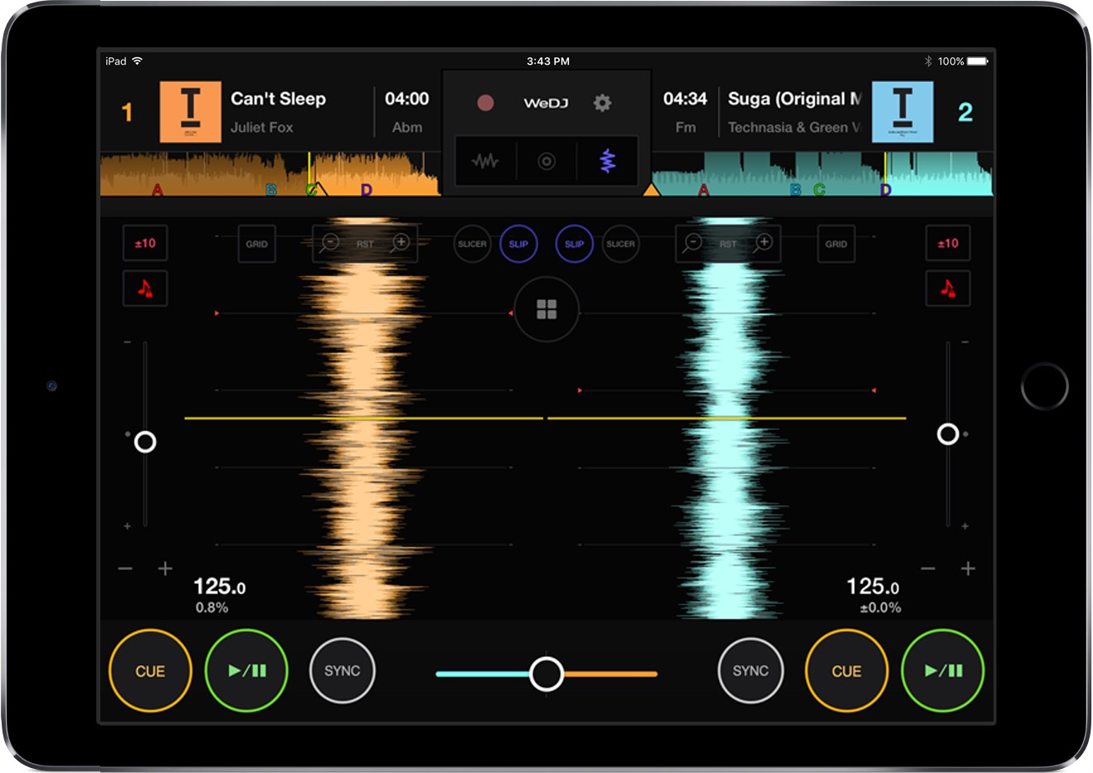Switch to the jog wheel view icon

[x=546, y=162]
